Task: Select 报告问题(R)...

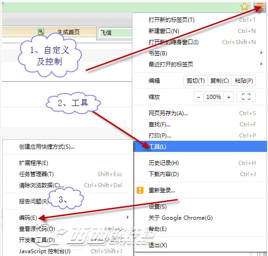Action: (68, 202)
